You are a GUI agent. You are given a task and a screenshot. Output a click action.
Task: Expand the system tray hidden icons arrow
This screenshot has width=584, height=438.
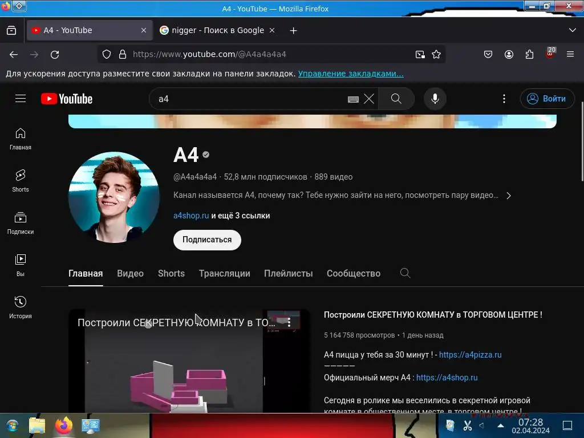coord(501,425)
